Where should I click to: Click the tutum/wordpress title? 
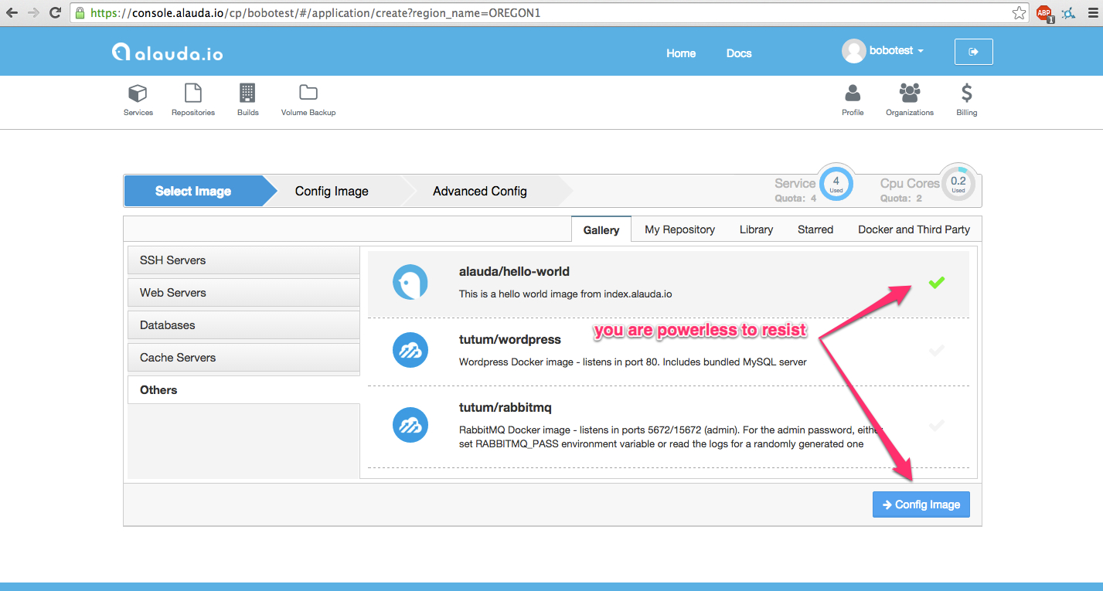[510, 340]
